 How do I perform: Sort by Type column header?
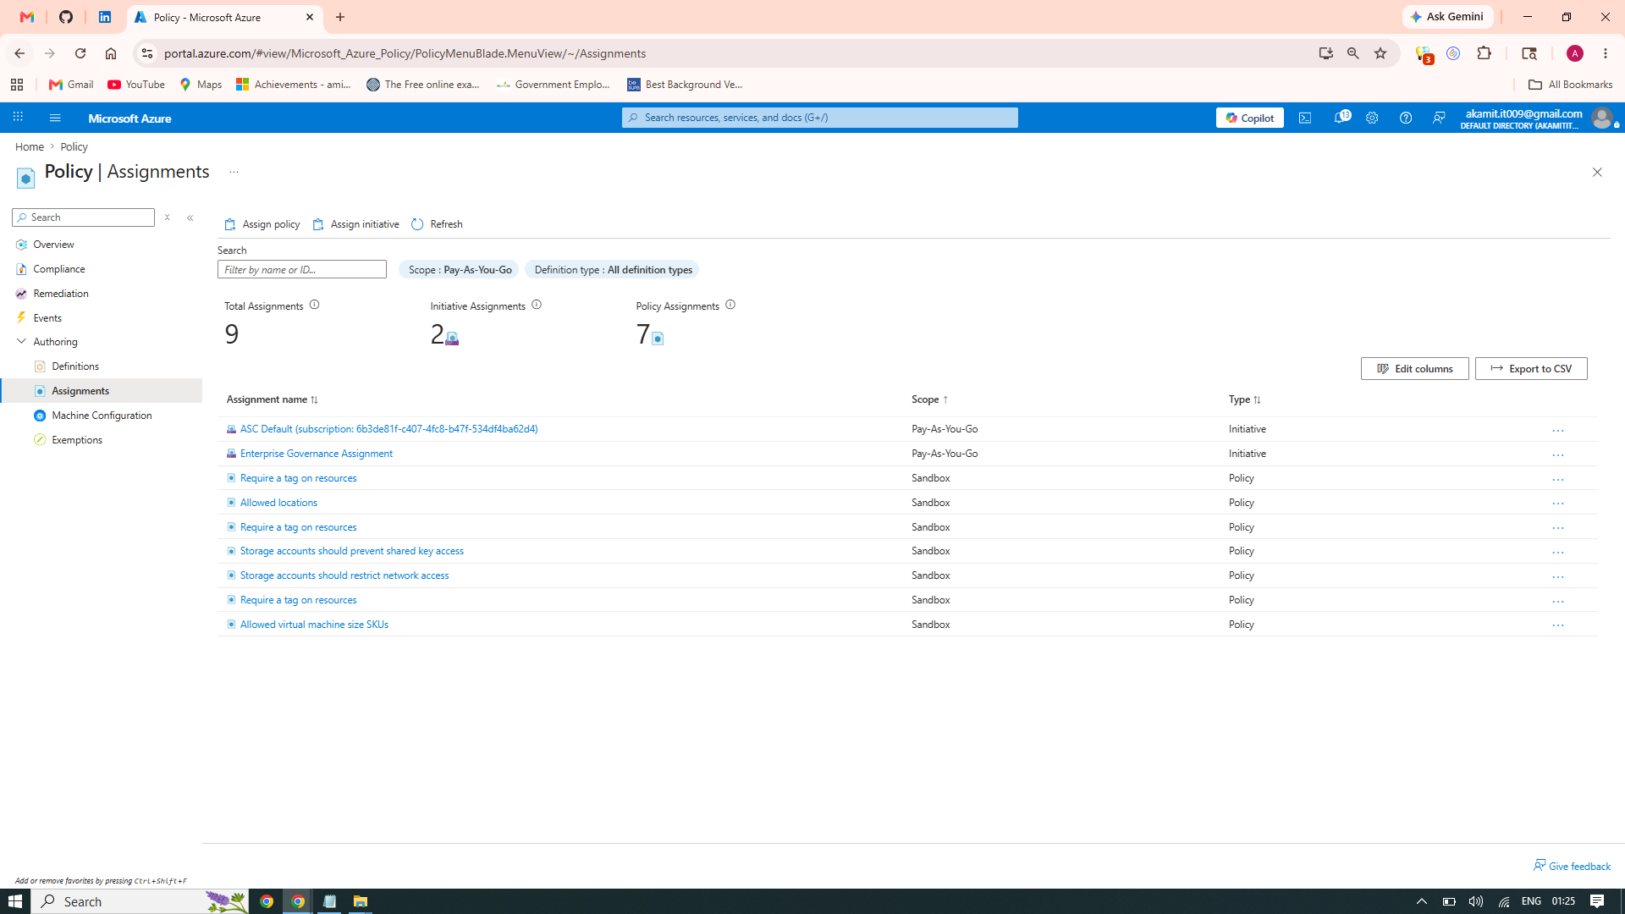pos(1244,399)
